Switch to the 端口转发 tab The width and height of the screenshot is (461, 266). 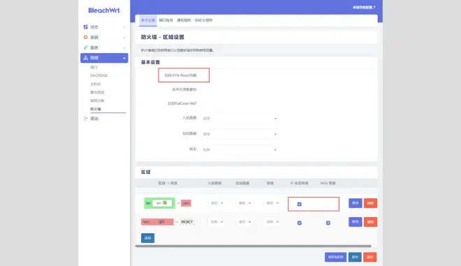[166, 20]
